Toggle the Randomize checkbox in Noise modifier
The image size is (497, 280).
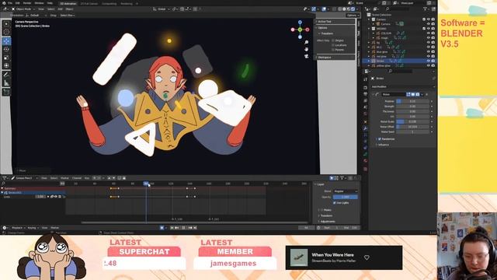pyautogui.click(x=380, y=139)
